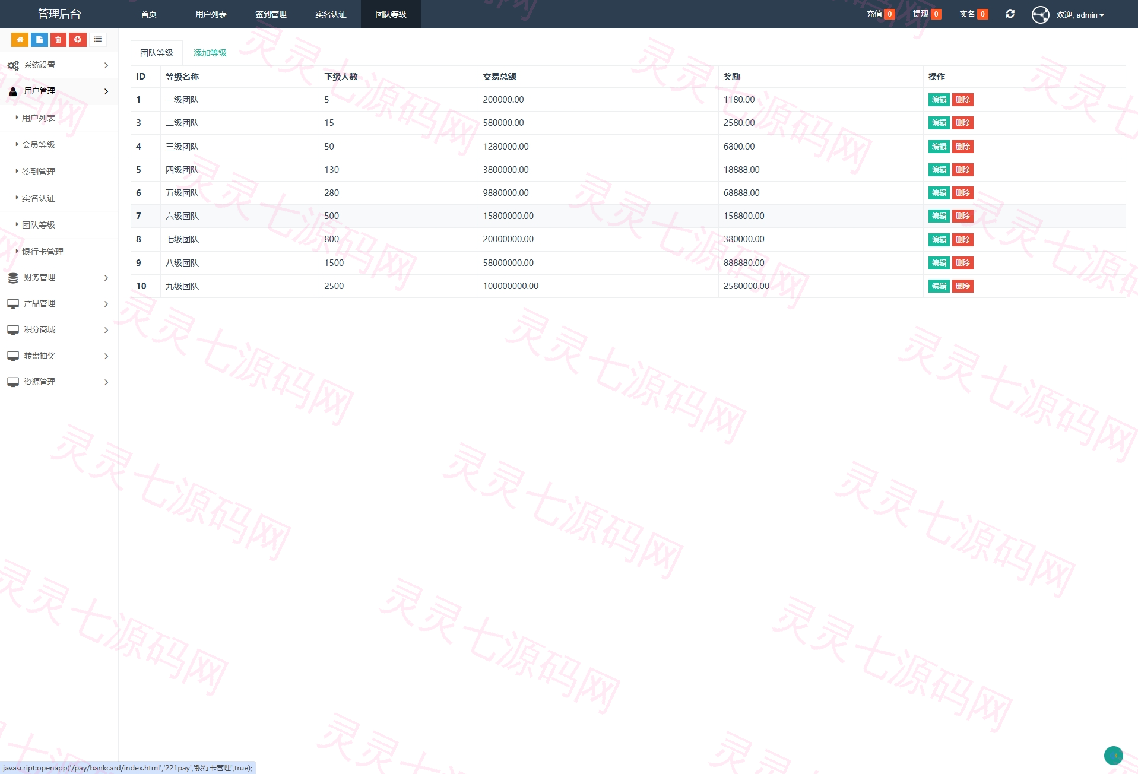Image resolution: width=1138 pixels, height=774 pixels.
Task: Open 会员等级 in the sidebar
Action: click(x=39, y=145)
